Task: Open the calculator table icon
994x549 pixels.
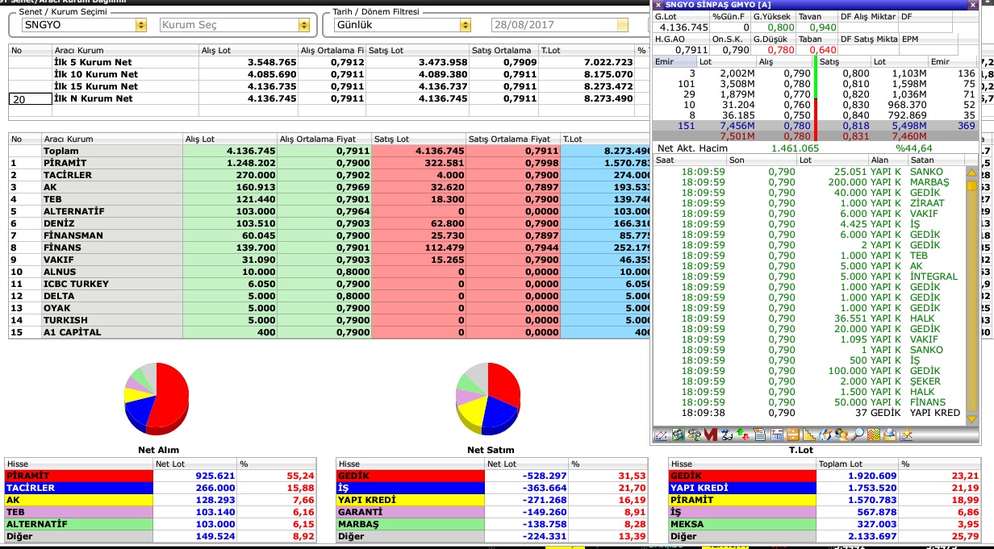Action: 776,435
